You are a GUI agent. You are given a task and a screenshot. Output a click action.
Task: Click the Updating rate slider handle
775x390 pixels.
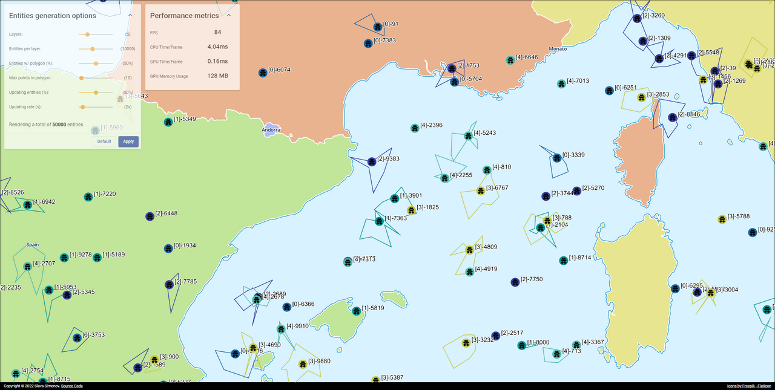tap(83, 107)
